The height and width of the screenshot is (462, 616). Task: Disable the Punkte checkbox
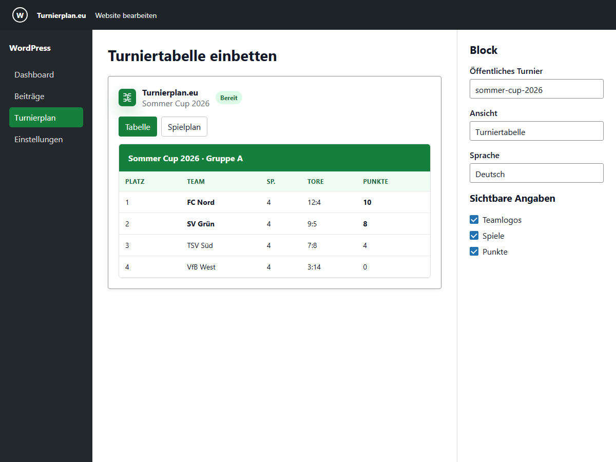click(474, 252)
